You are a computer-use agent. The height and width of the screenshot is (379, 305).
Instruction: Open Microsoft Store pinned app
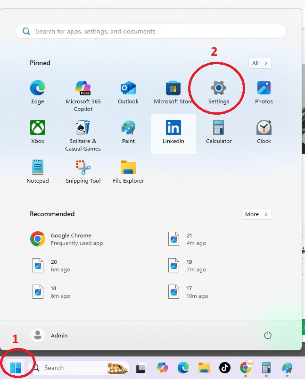(x=173, y=93)
